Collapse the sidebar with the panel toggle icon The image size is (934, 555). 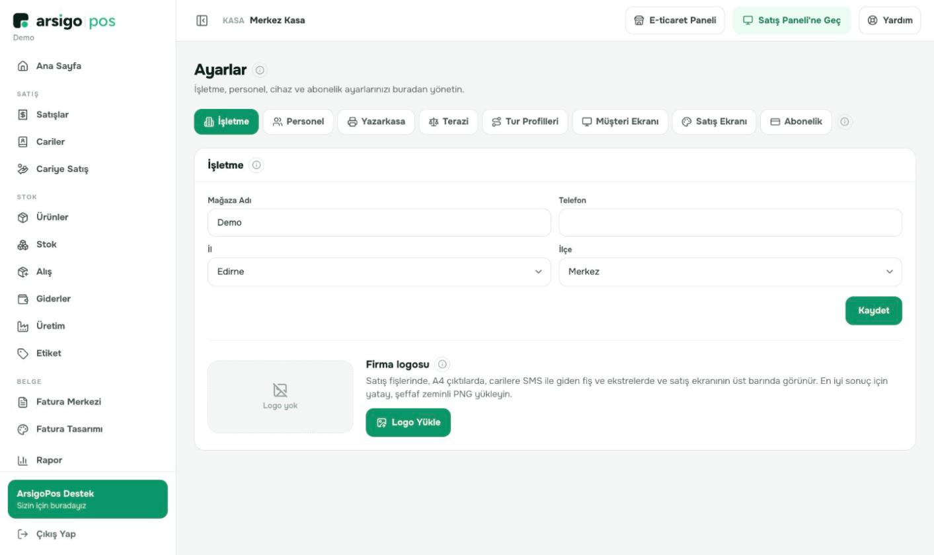tap(202, 20)
